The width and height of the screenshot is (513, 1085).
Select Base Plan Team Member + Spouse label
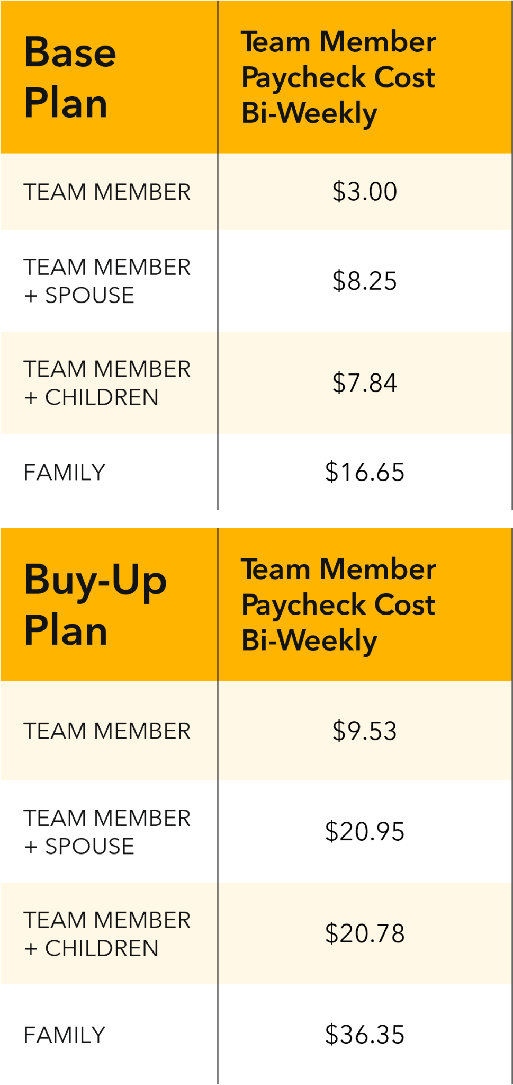(x=107, y=281)
